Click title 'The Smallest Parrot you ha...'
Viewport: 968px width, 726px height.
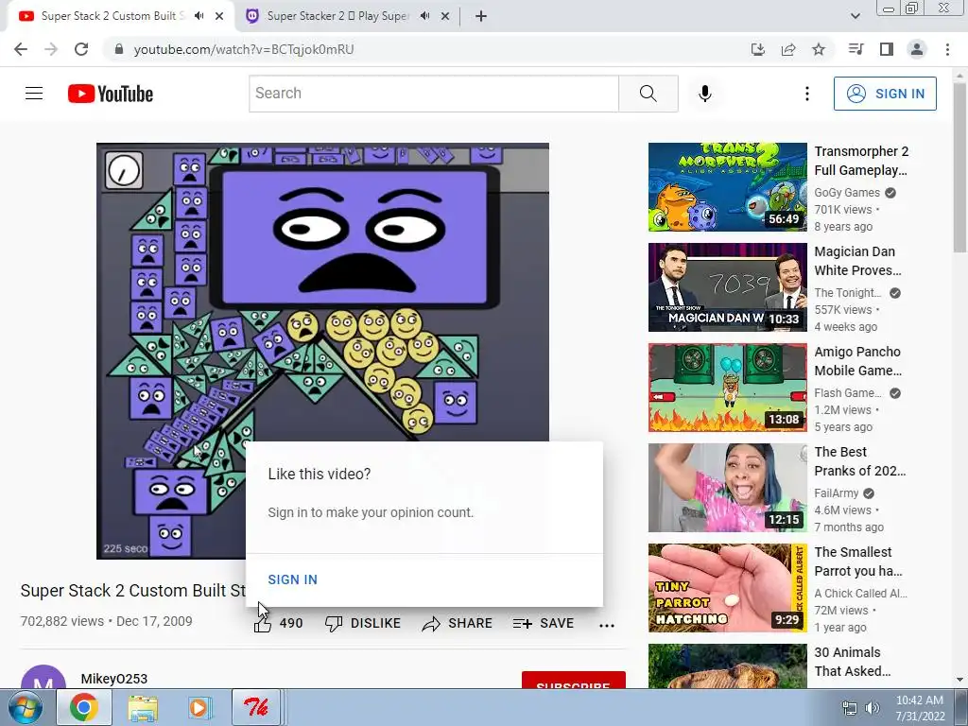pos(858,562)
